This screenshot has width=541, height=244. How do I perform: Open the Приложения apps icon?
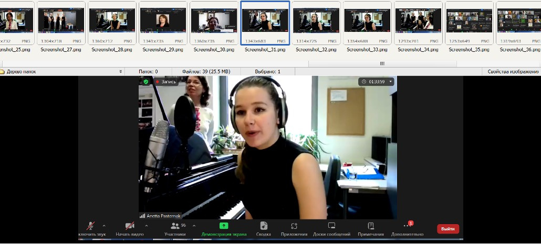[x=294, y=226]
